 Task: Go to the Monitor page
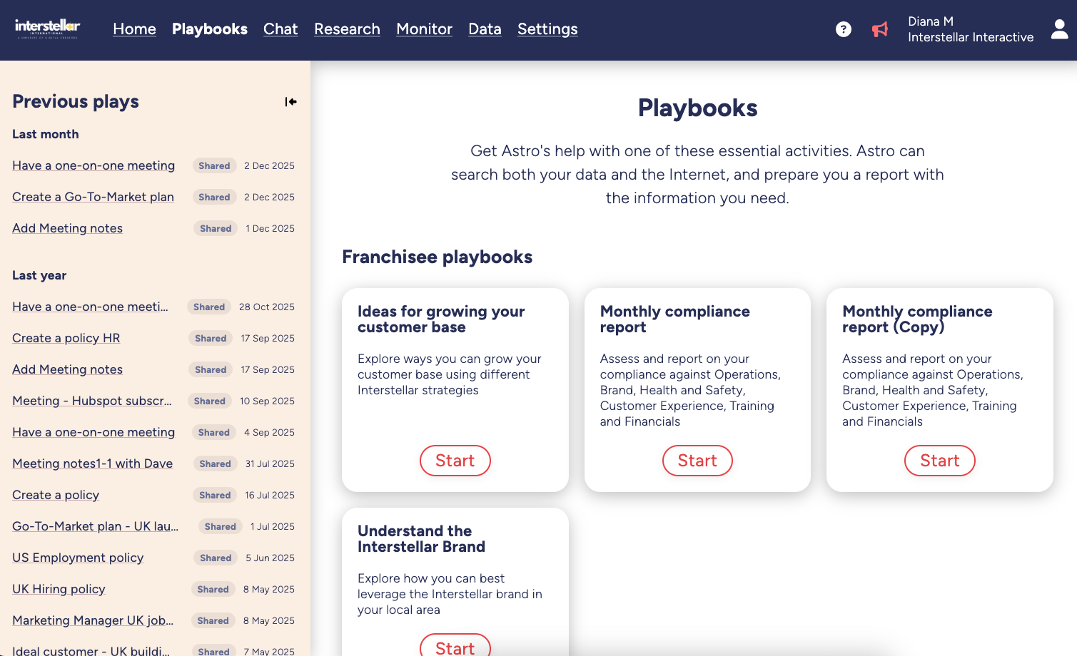coord(424,29)
